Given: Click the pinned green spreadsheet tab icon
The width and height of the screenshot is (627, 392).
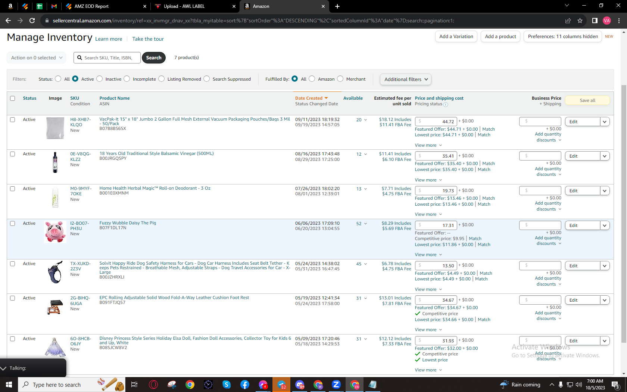Looking at the screenshot, I should coord(39,6).
